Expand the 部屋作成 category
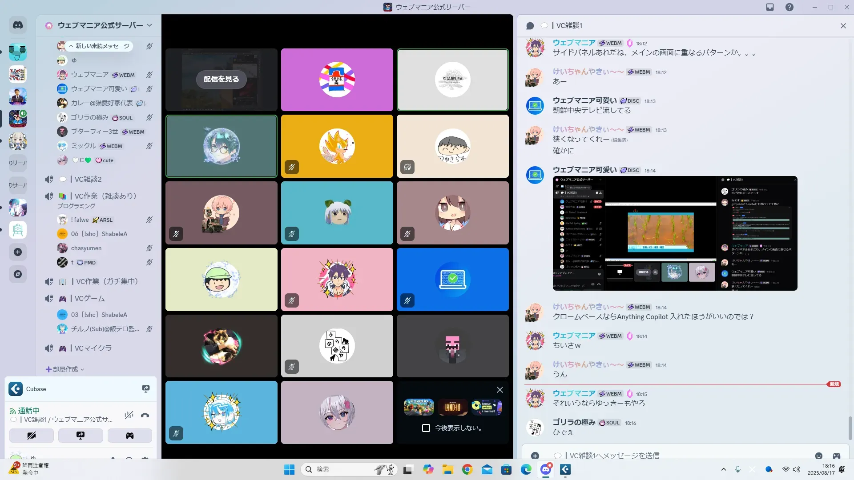Viewport: 854px width, 480px height. pyautogui.click(x=65, y=369)
